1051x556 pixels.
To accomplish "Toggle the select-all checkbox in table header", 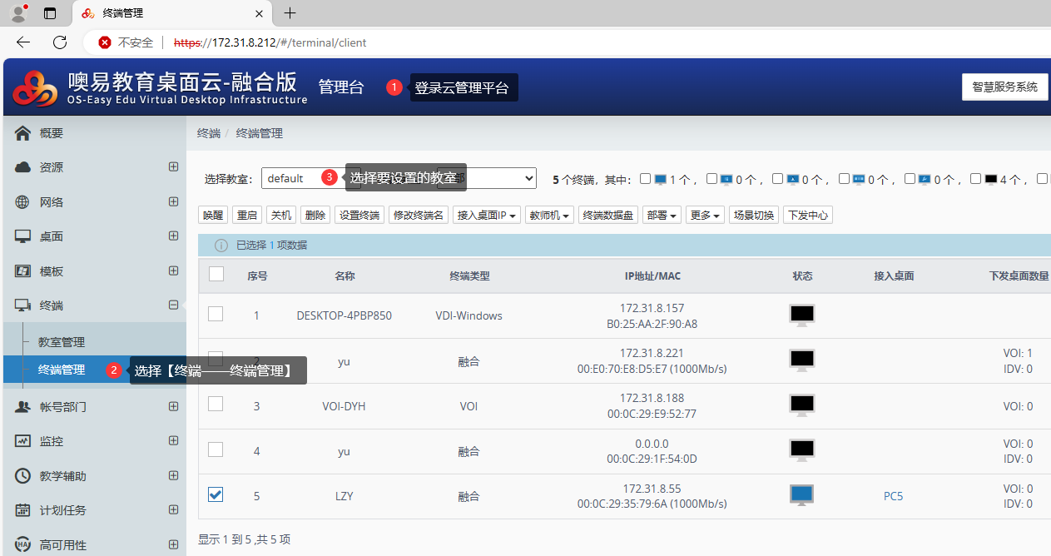I will point(216,275).
